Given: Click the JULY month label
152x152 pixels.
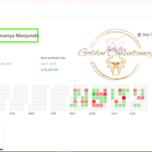Looking at the screenshot, I should 114,113.
